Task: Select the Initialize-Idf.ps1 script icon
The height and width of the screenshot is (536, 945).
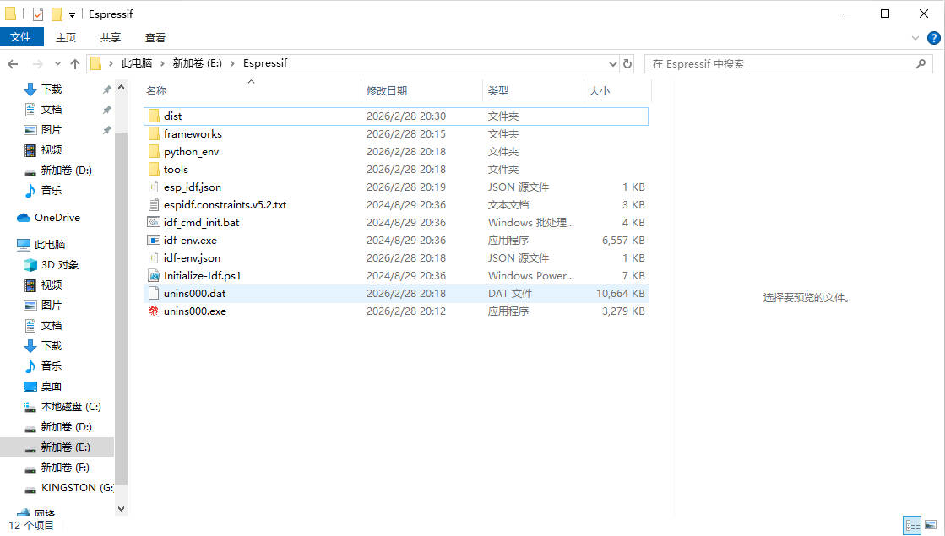Action: pos(154,276)
